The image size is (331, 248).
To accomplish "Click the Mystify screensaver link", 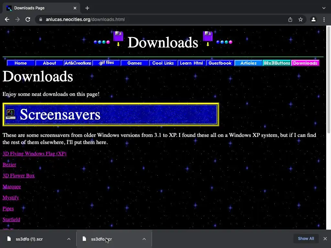I will tap(11, 198).
